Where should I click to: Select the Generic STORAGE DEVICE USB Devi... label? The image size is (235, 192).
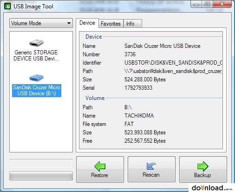coord(36,55)
